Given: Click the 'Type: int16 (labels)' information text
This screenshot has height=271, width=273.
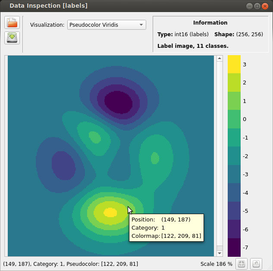Looking at the screenshot, I should tap(183, 34).
